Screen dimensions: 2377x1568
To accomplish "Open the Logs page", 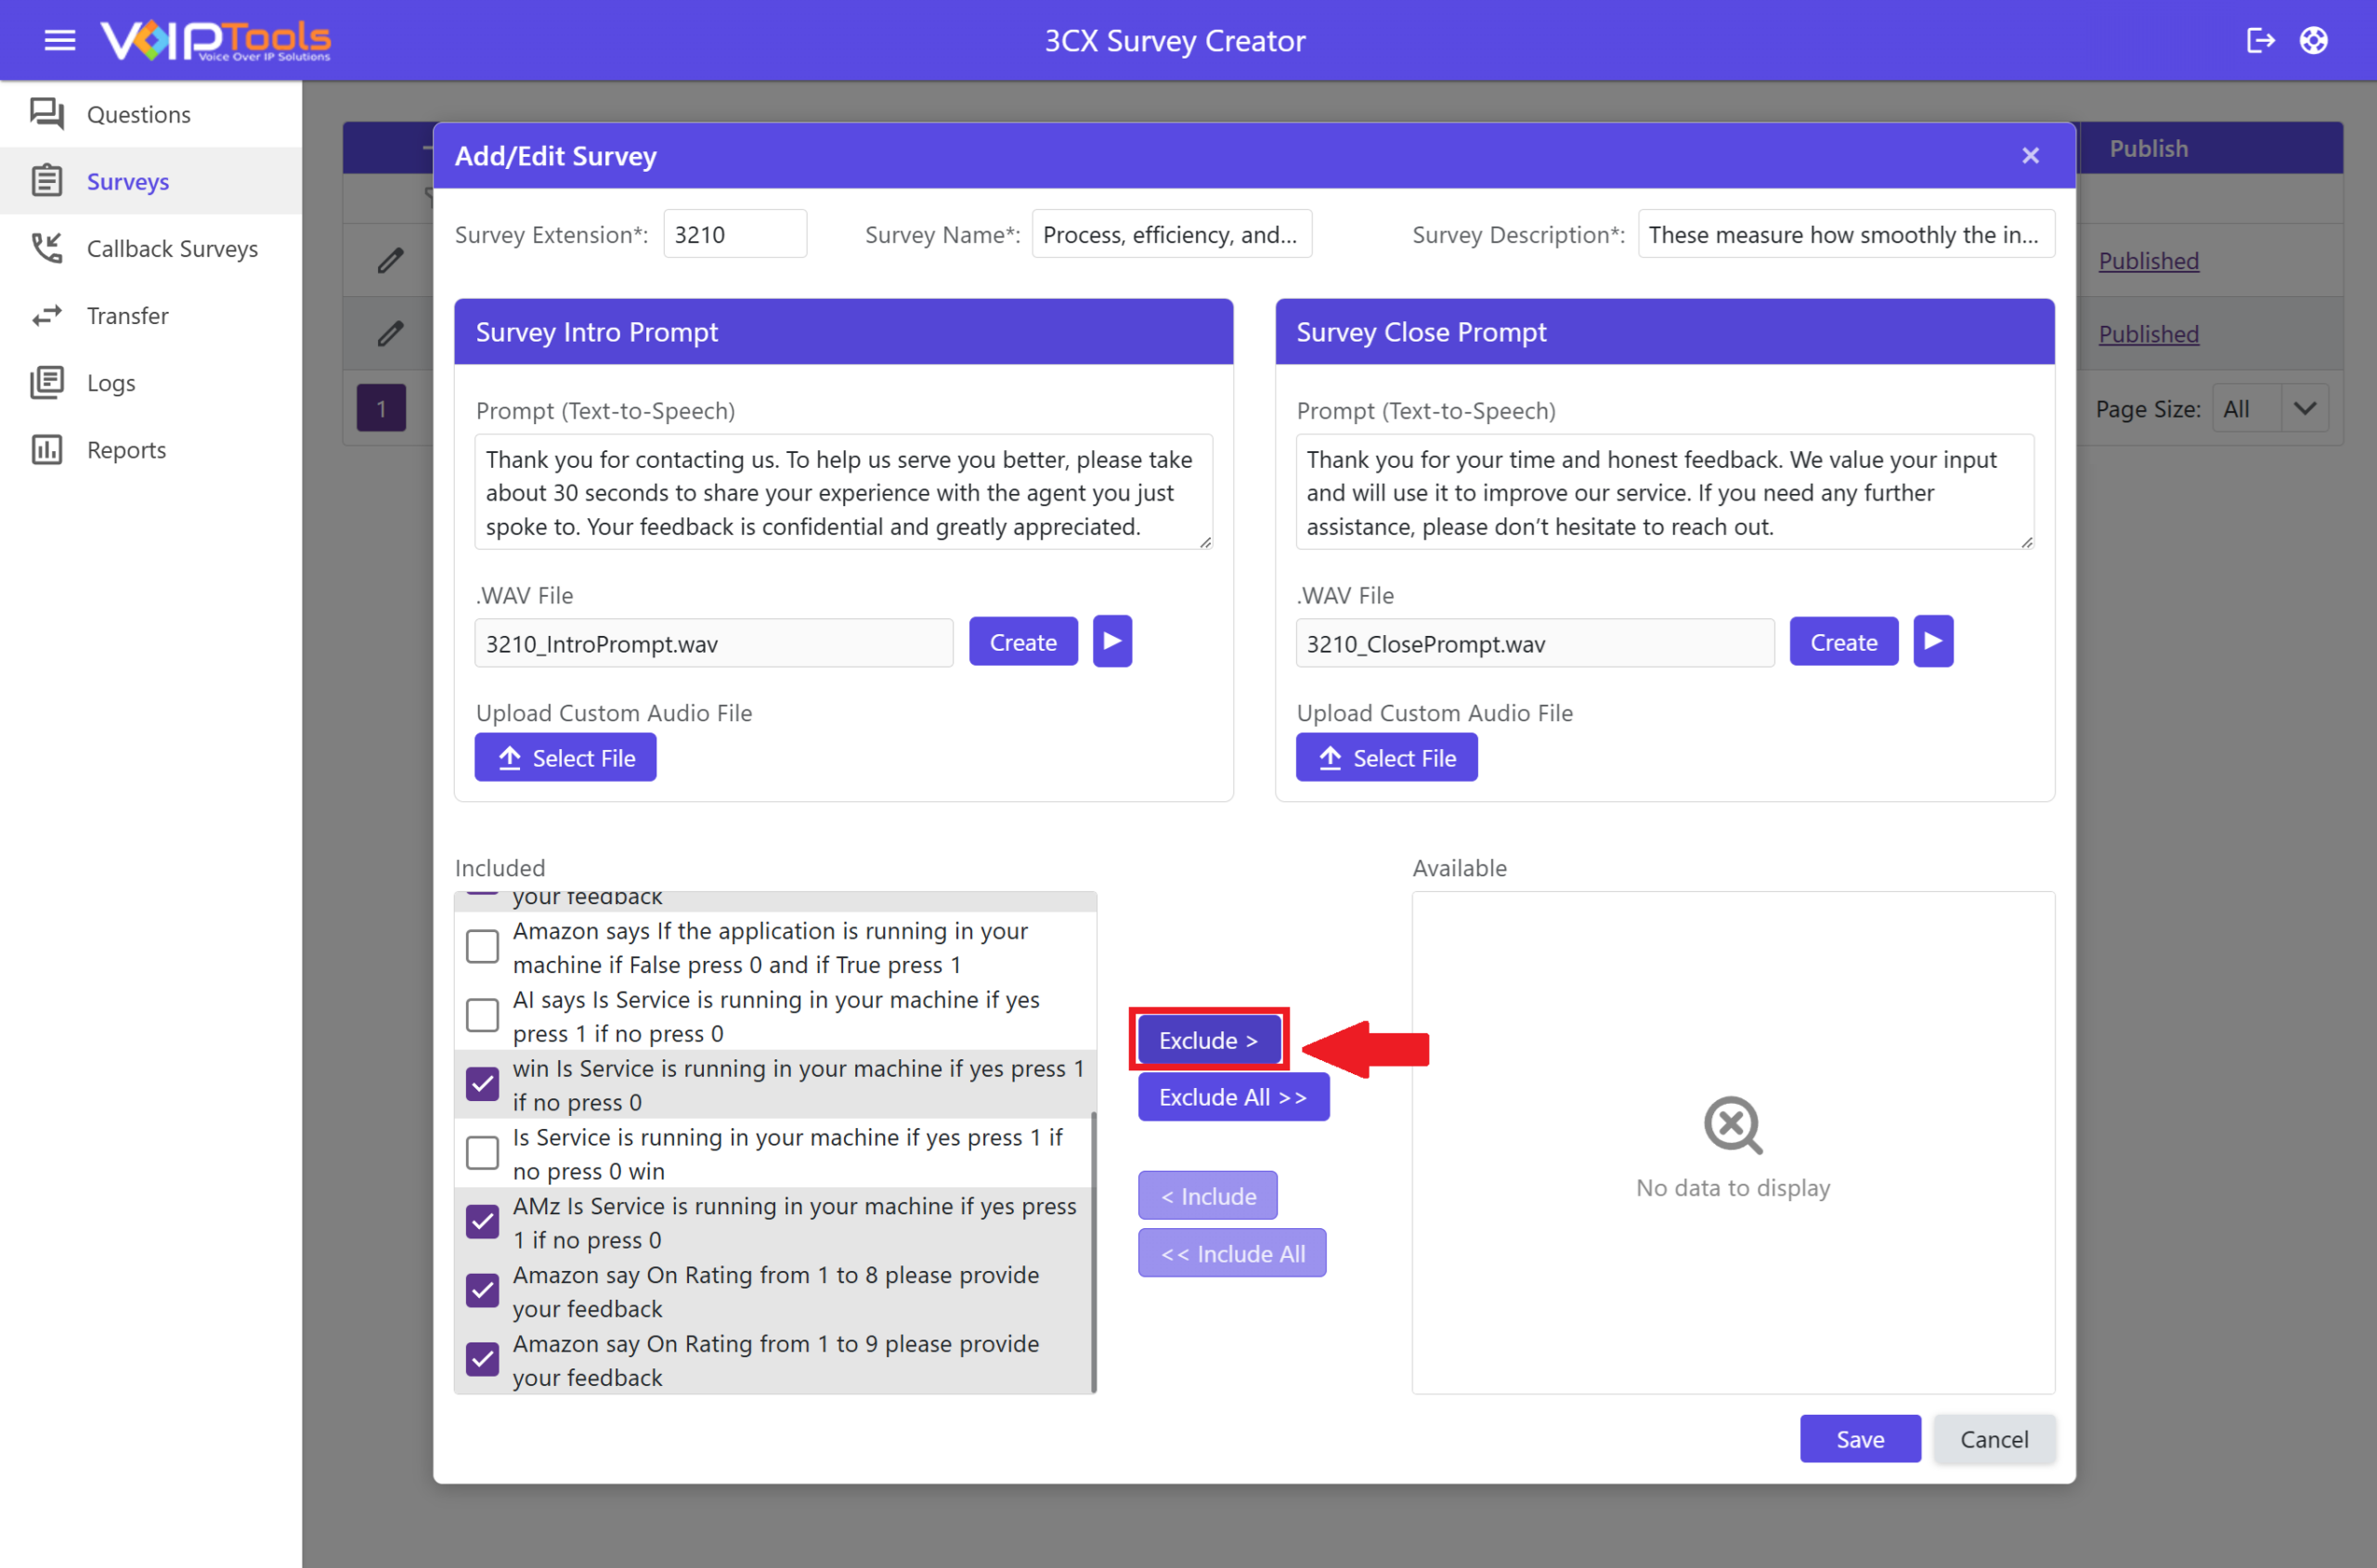I will (x=151, y=383).
